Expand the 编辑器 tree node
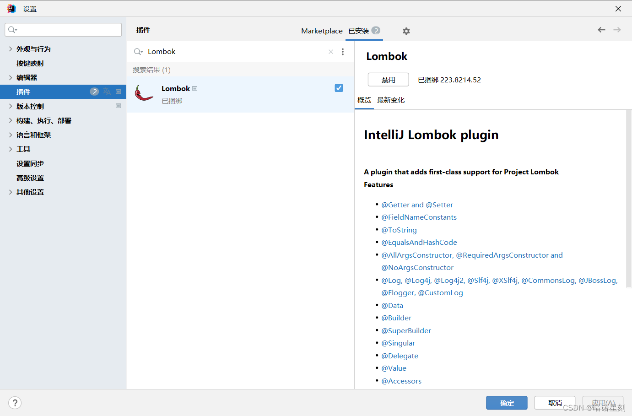 [11, 77]
